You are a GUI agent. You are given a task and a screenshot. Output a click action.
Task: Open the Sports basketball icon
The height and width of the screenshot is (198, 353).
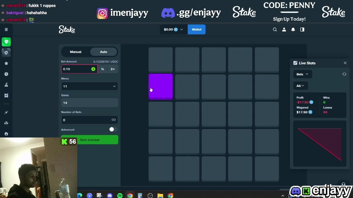[x=6, y=52]
